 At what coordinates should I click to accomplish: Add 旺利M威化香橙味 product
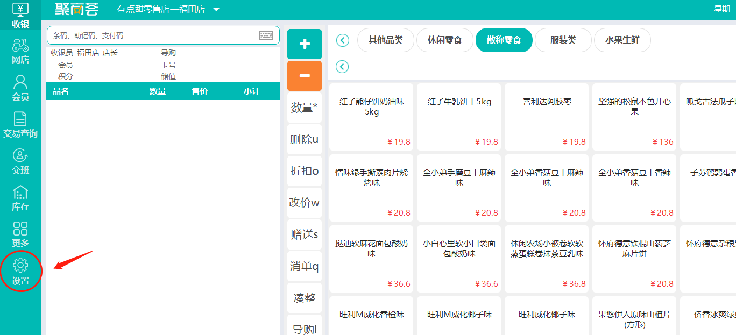pyautogui.click(x=371, y=316)
